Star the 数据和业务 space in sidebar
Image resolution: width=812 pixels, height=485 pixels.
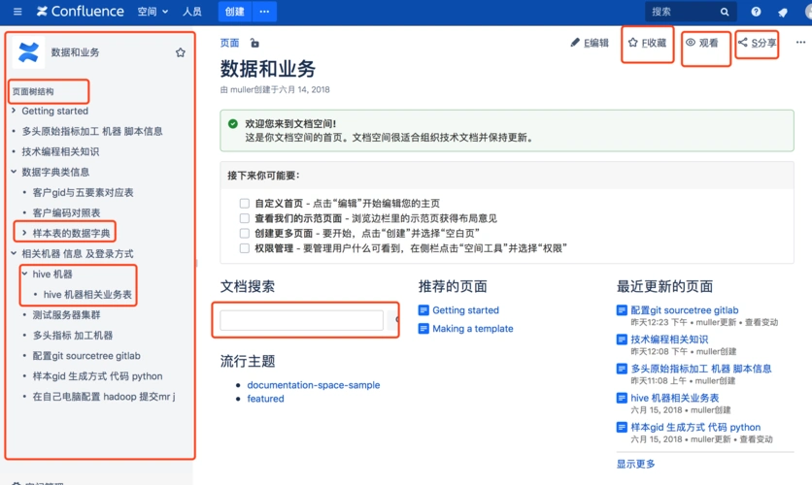[x=181, y=52]
